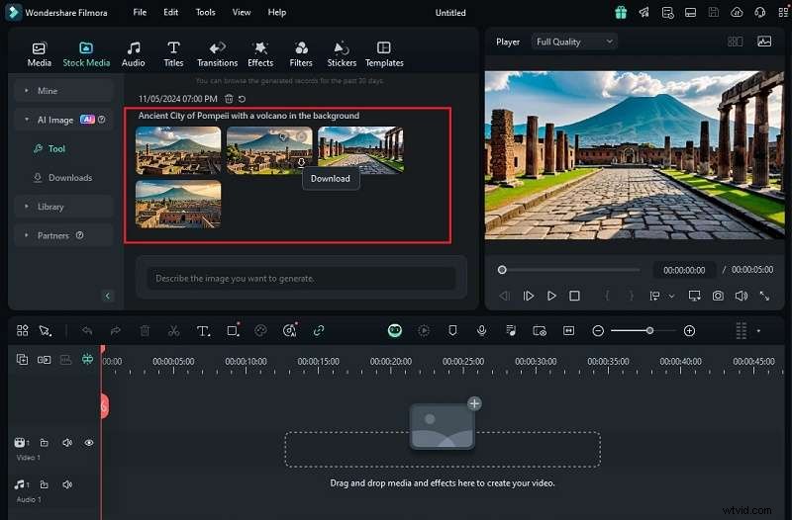The height and width of the screenshot is (520, 792).
Task: Click the green AI assistant icon
Action: (395, 331)
